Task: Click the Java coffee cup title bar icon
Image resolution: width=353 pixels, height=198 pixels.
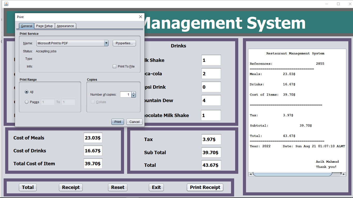Action: pos(7,4)
